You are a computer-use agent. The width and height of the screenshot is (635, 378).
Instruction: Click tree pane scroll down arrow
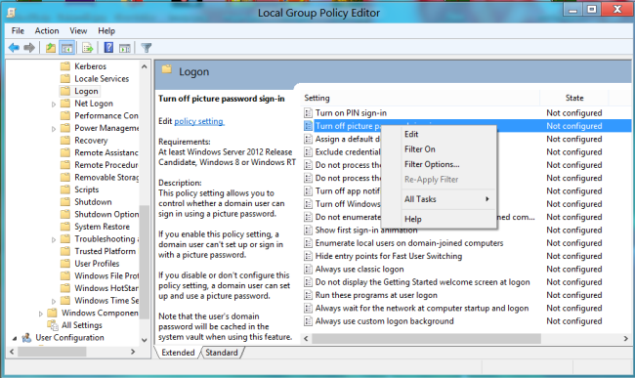tap(145, 340)
